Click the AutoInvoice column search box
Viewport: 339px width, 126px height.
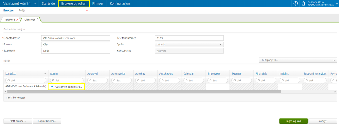pos(121,80)
